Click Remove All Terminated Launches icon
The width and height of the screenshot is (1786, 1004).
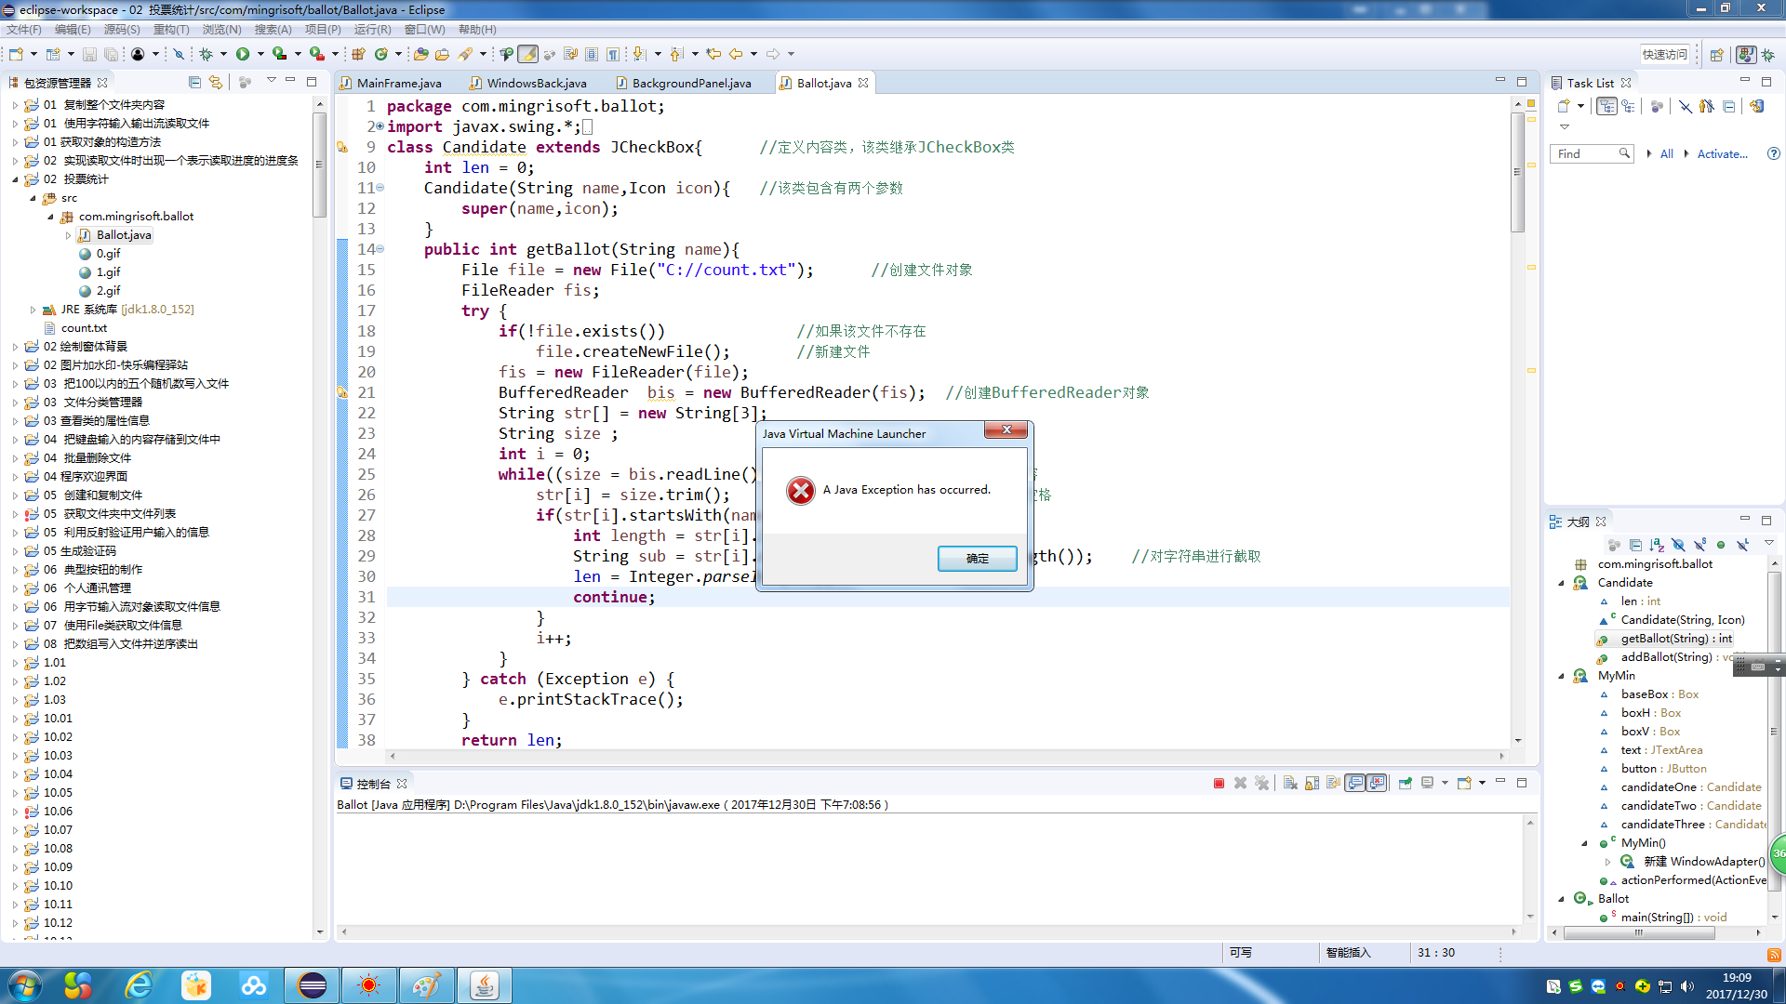click(x=1261, y=783)
